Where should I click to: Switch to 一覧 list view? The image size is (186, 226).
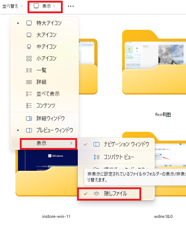[45, 70]
